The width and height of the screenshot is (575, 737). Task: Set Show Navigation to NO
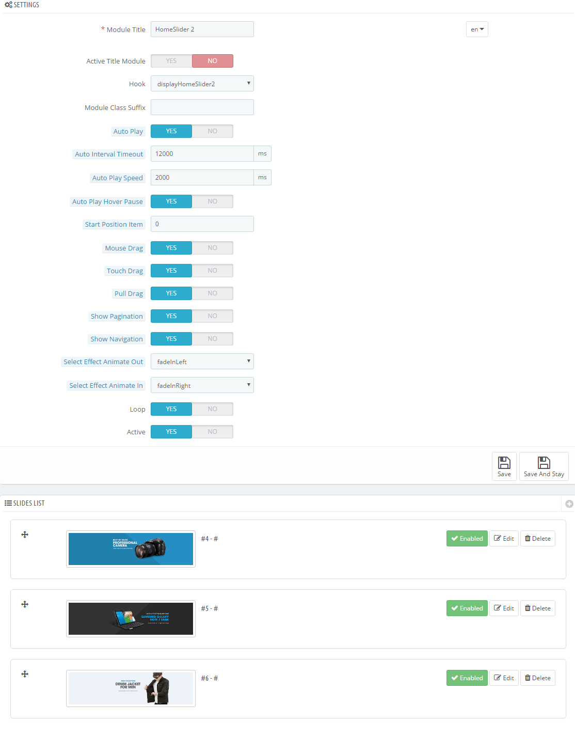coord(213,339)
